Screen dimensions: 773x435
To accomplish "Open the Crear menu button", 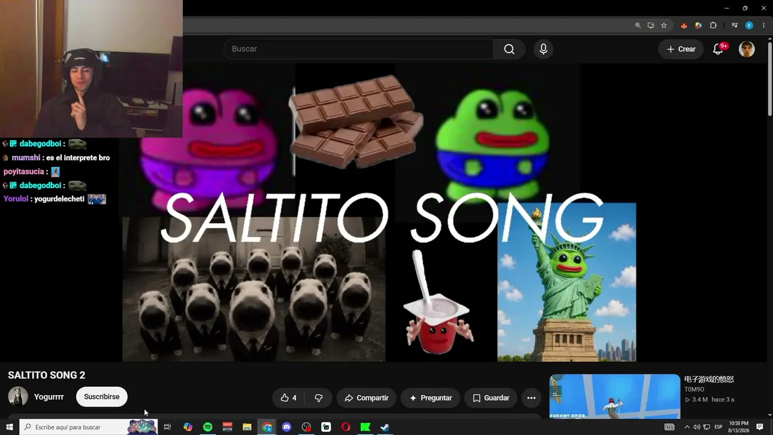I will tap(681, 49).
